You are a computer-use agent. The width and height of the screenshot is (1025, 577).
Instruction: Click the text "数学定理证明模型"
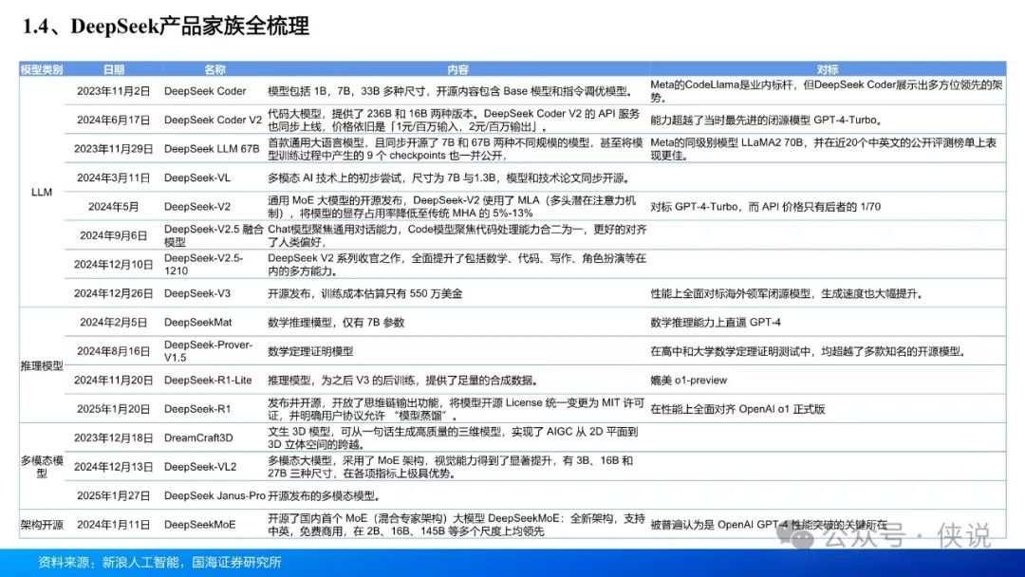click(x=310, y=351)
